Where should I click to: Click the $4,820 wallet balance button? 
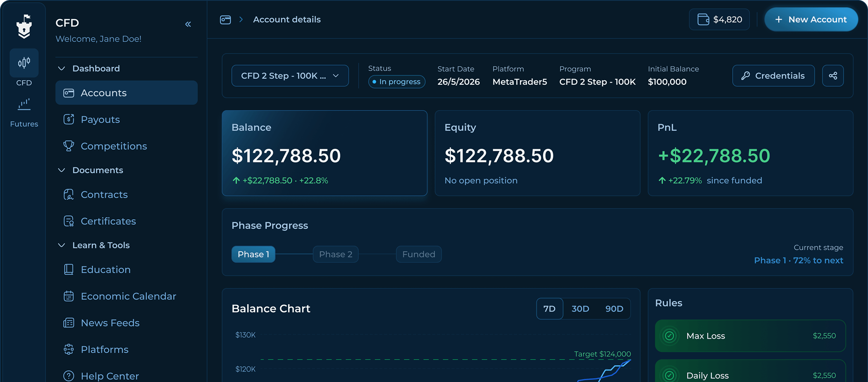click(x=719, y=19)
